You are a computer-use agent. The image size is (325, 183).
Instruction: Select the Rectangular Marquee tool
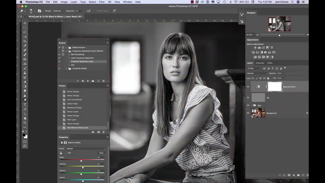pos(25,28)
